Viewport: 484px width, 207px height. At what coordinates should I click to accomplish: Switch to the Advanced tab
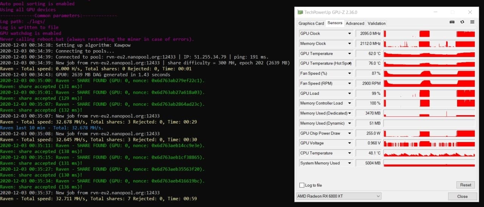point(355,23)
